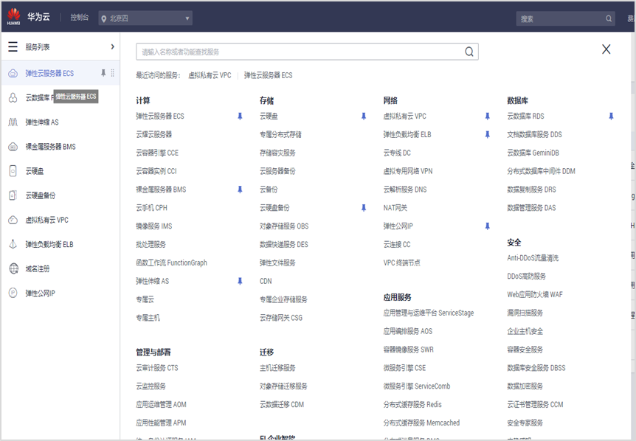Open the 北京四 region dropdown
The height and width of the screenshot is (441, 636).
[x=145, y=18]
